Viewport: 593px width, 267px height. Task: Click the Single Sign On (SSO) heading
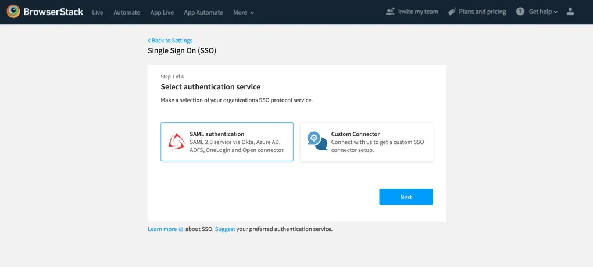(182, 50)
